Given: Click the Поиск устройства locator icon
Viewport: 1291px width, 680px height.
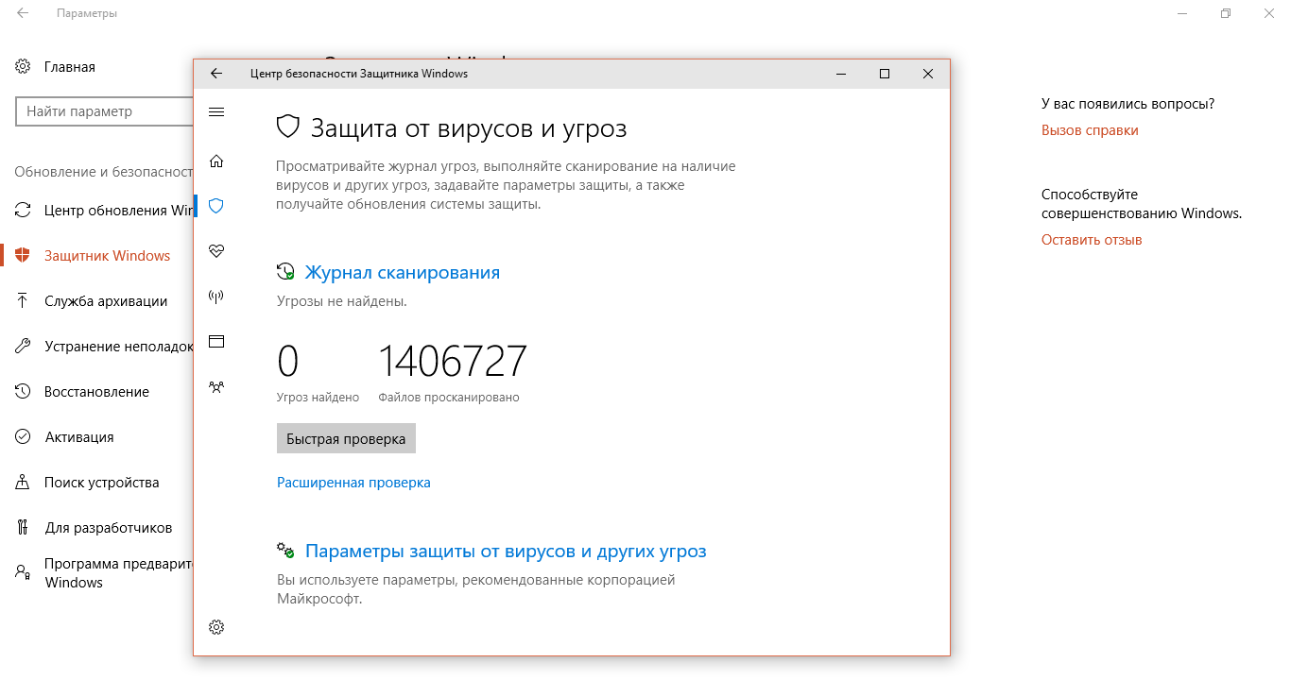Looking at the screenshot, I should click(x=23, y=483).
